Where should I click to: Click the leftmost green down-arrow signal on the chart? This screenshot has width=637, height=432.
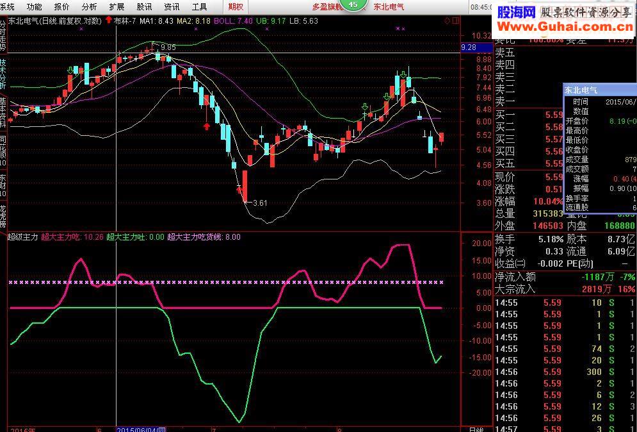tap(70, 70)
